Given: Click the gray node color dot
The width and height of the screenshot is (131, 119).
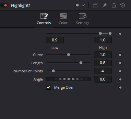Looking at the screenshot, I should pos(77,5).
